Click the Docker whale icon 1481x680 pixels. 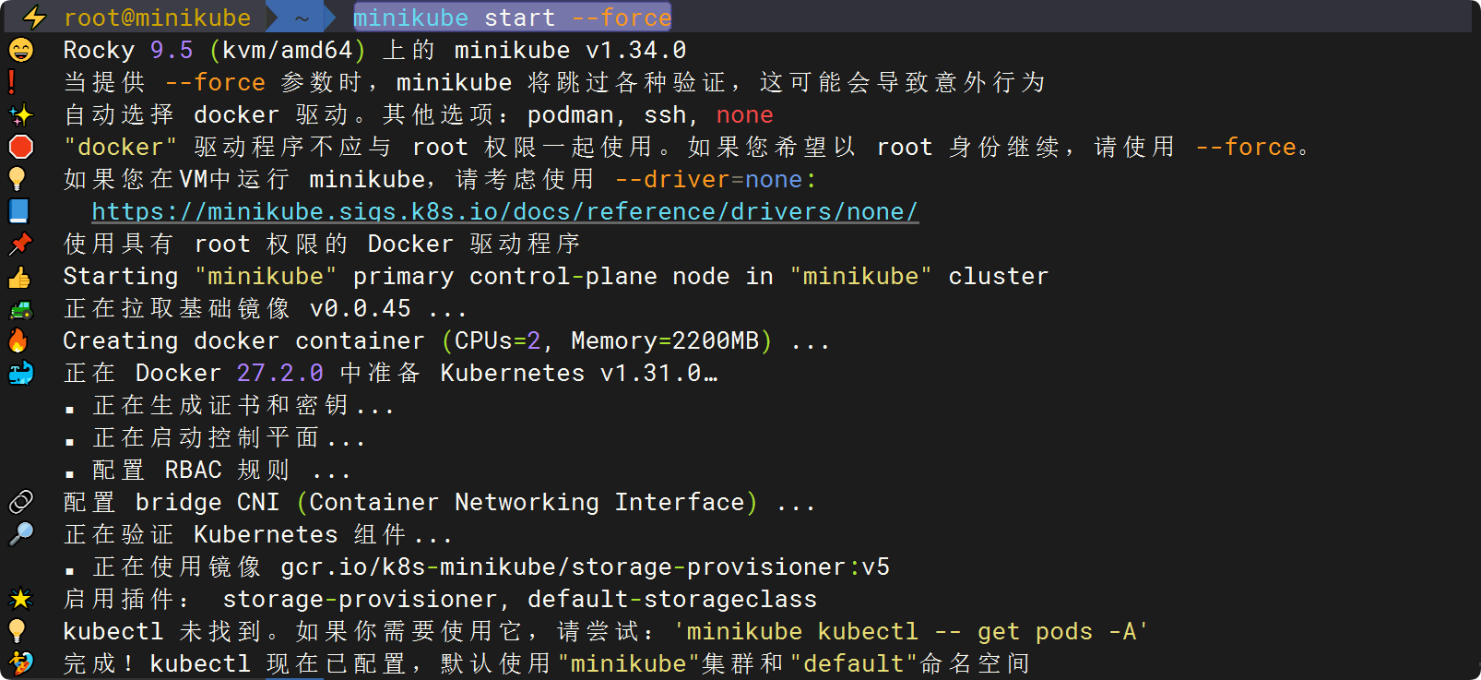(20, 373)
